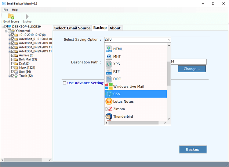Open the Select Saving Option dropdown arrow
The height and width of the screenshot is (167, 229).
click(169, 40)
